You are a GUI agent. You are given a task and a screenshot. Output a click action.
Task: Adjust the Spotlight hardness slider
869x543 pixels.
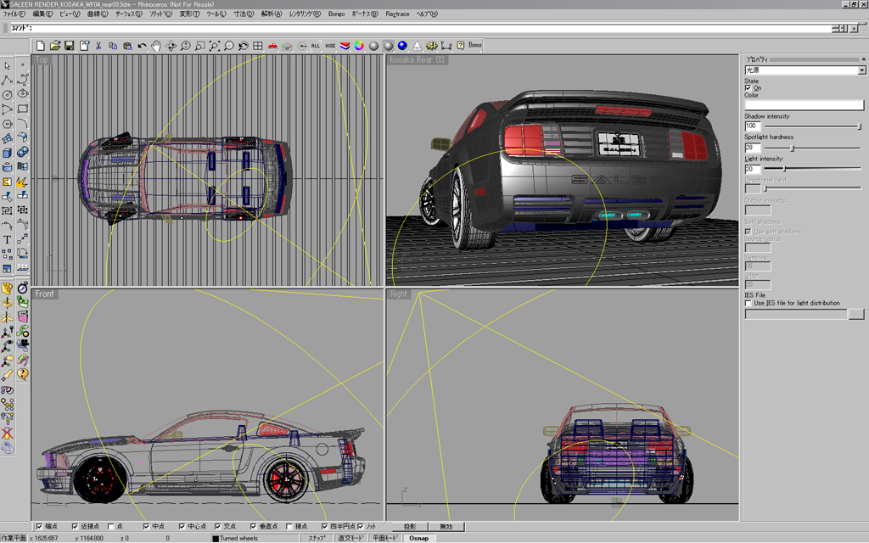[792, 148]
